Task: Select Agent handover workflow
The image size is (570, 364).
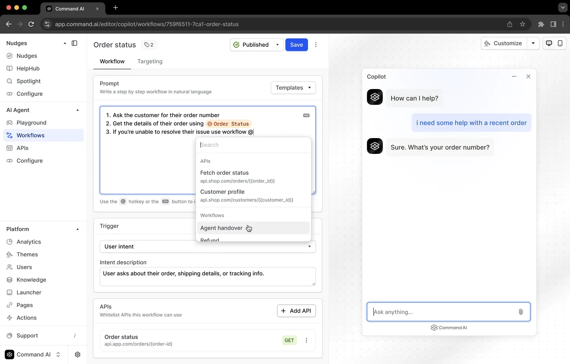Action: tap(253, 228)
